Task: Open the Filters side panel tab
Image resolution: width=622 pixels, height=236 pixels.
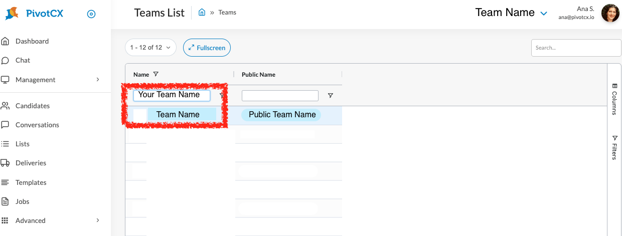Action: pos(614,147)
